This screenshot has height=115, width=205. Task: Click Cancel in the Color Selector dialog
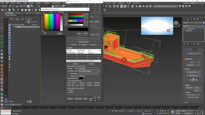tap(85, 34)
